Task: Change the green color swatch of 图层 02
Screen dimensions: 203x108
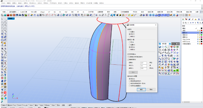Action: (x=202, y=35)
